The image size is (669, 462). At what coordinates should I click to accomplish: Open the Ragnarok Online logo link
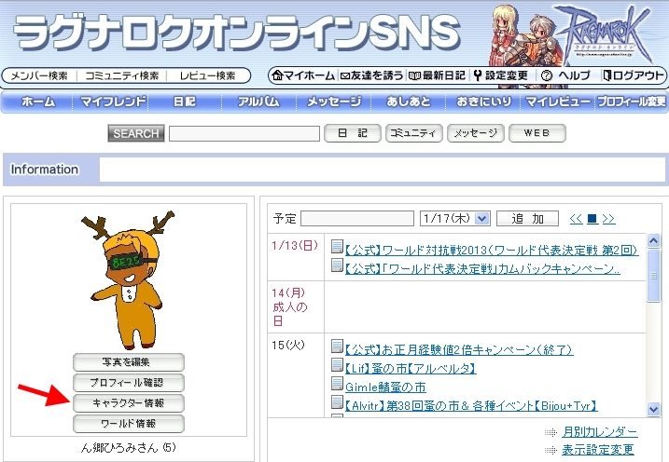click(x=605, y=34)
